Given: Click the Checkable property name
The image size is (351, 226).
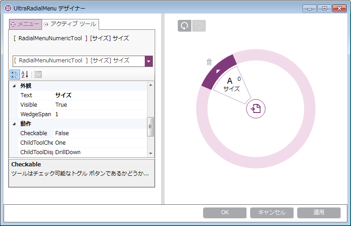Looking at the screenshot, I should (34, 133).
